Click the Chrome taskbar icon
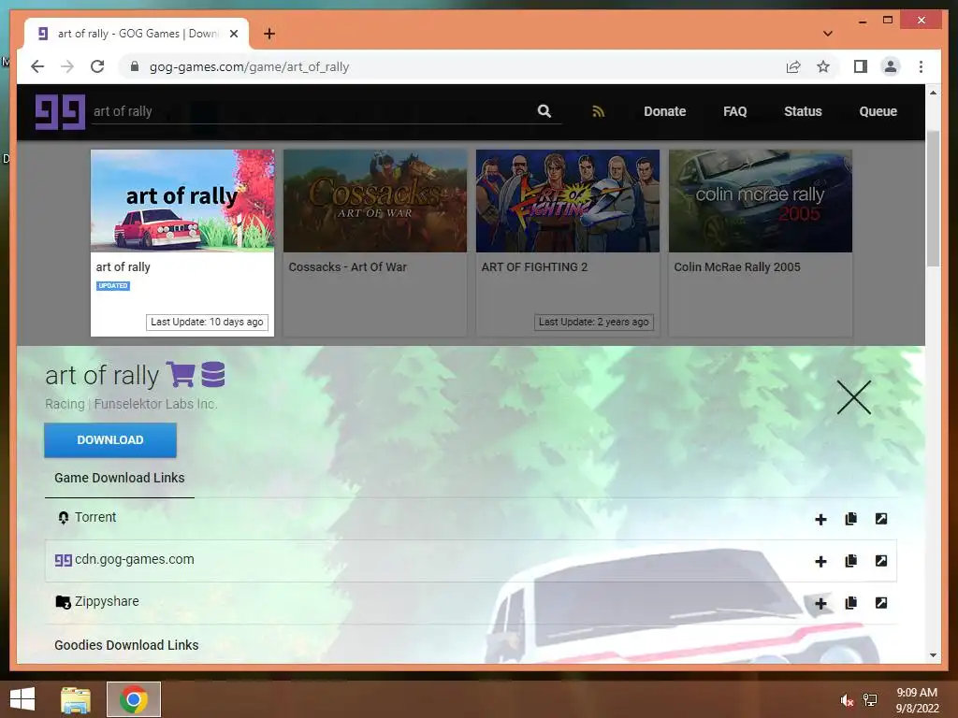This screenshot has height=718, width=958. coord(134,699)
